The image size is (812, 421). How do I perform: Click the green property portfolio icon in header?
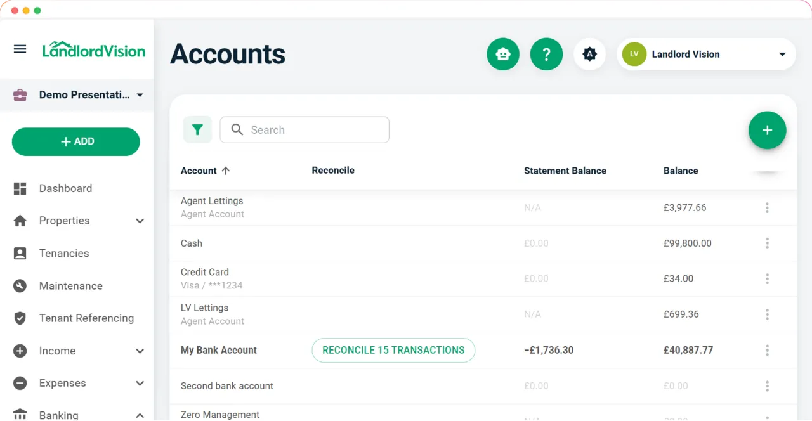502,54
